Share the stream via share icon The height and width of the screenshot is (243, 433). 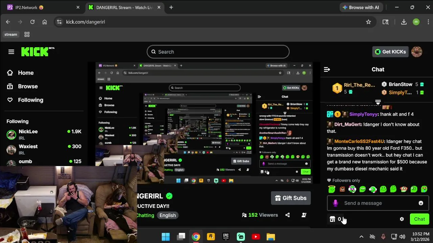pos(288,215)
